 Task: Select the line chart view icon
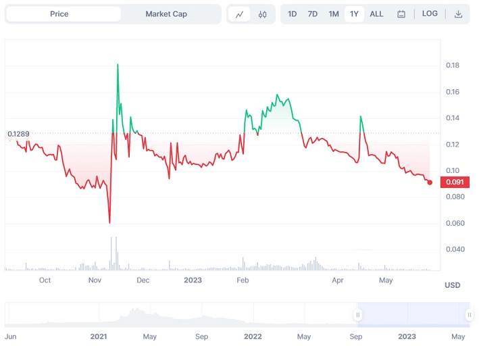239,14
